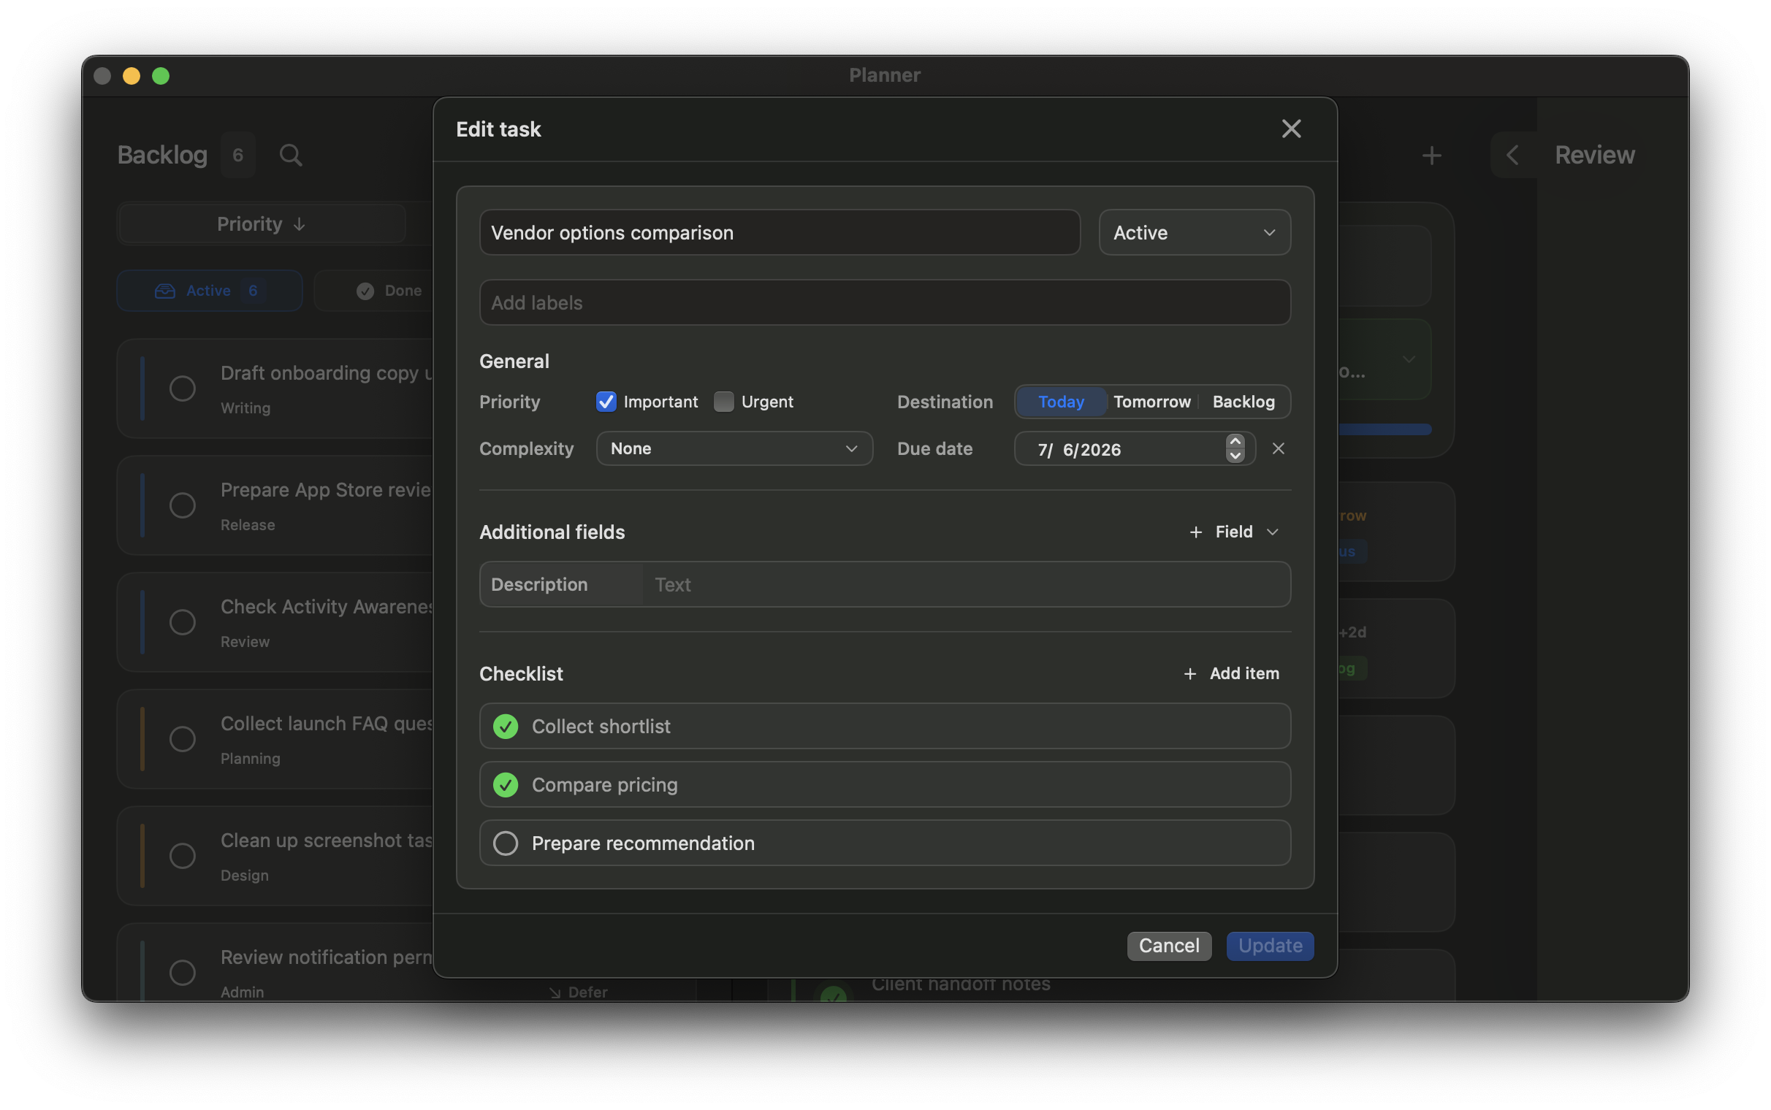
Task: Click the plus add button near Review
Action: (x=1431, y=155)
